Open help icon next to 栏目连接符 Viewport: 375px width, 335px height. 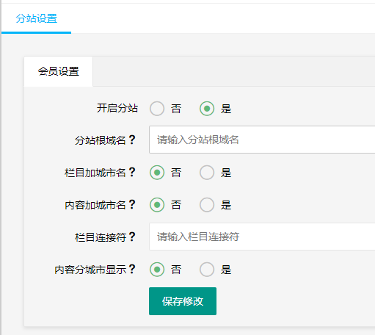point(132,237)
